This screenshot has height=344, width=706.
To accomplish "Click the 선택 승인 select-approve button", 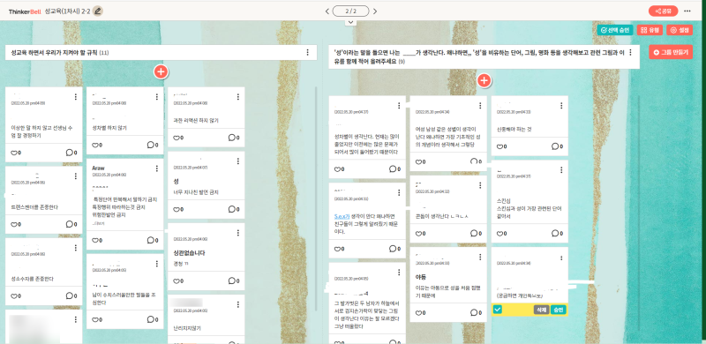I will click(x=615, y=30).
